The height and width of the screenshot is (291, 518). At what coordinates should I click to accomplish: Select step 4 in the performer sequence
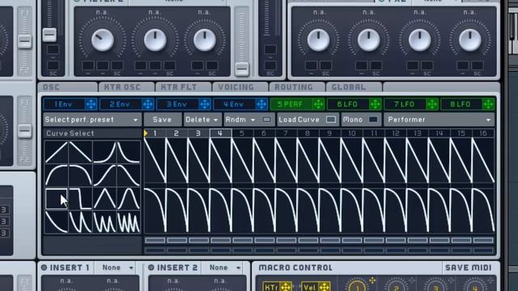click(220, 133)
